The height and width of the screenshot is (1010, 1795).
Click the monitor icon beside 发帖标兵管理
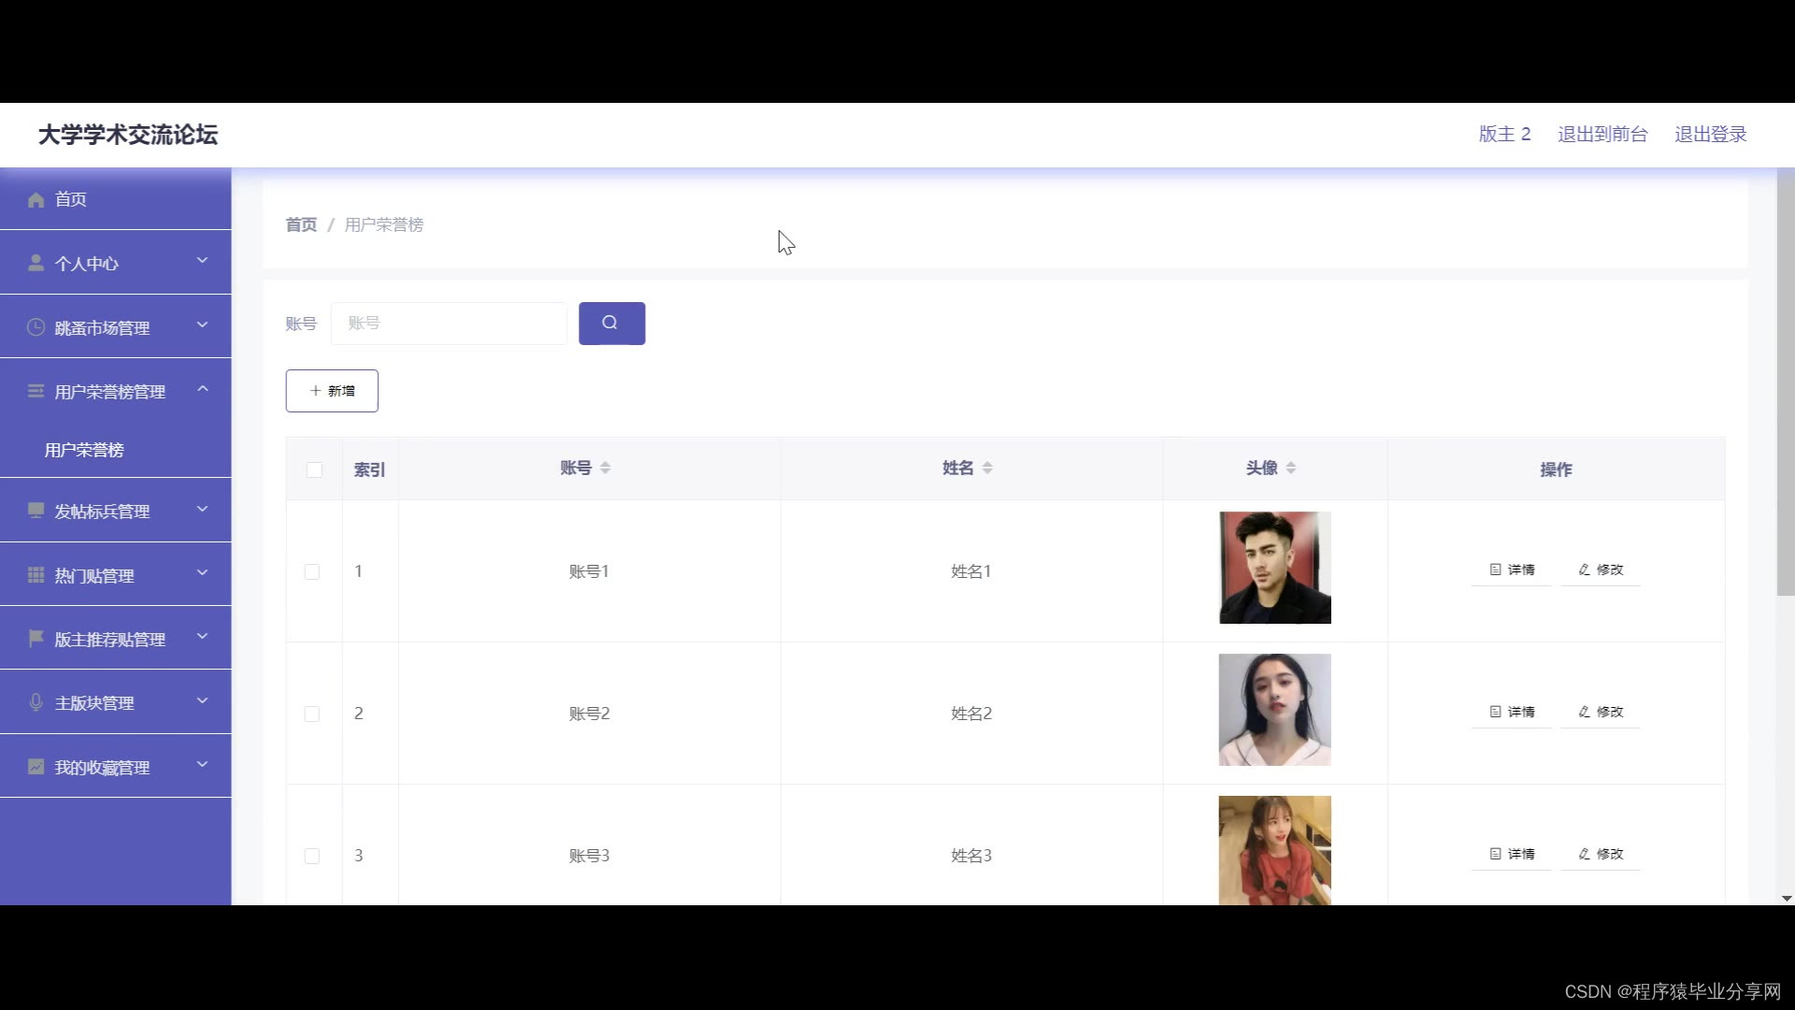(36, 511)
